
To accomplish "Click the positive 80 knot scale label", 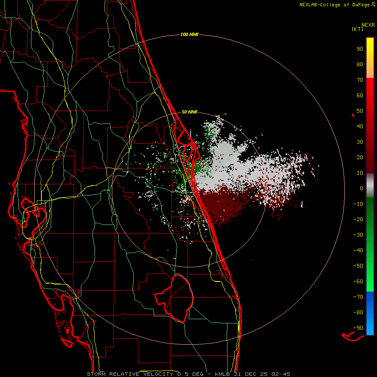I will click(x=360, y=64).
